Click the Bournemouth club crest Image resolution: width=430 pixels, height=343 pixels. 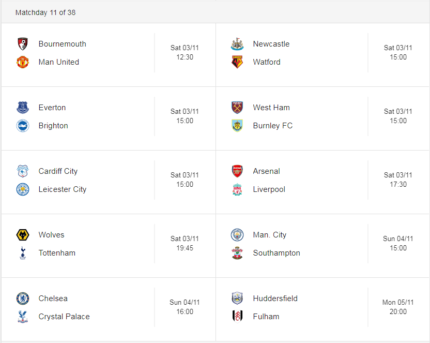(23, 44)
